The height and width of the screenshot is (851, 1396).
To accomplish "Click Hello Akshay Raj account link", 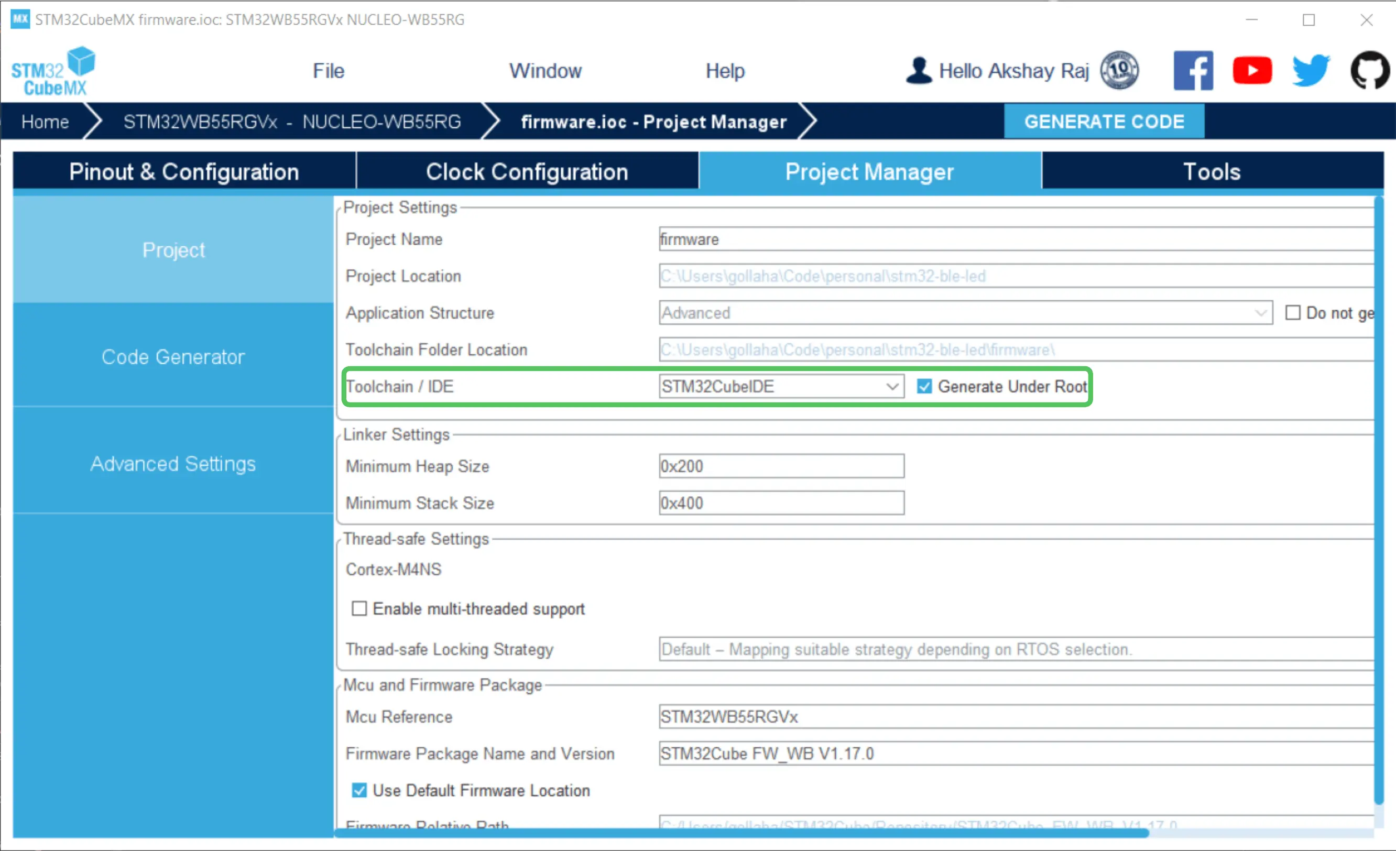I will coord(1013,71).
